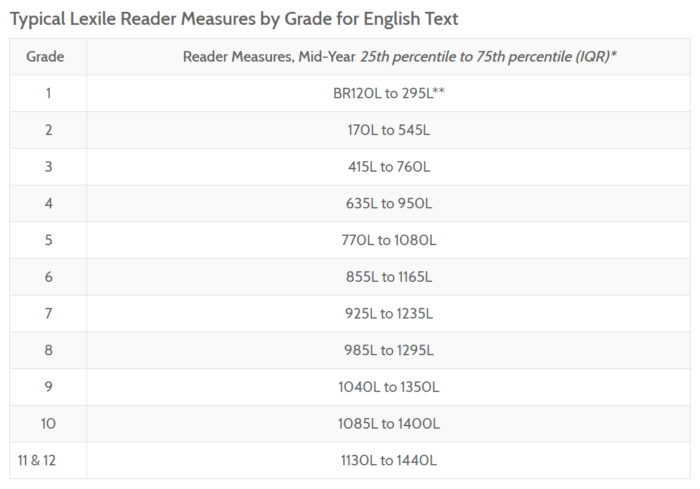The width and height of the screenshot is (700, 489).
Task: Click the grade "5" cell
Action: point(48,240)
